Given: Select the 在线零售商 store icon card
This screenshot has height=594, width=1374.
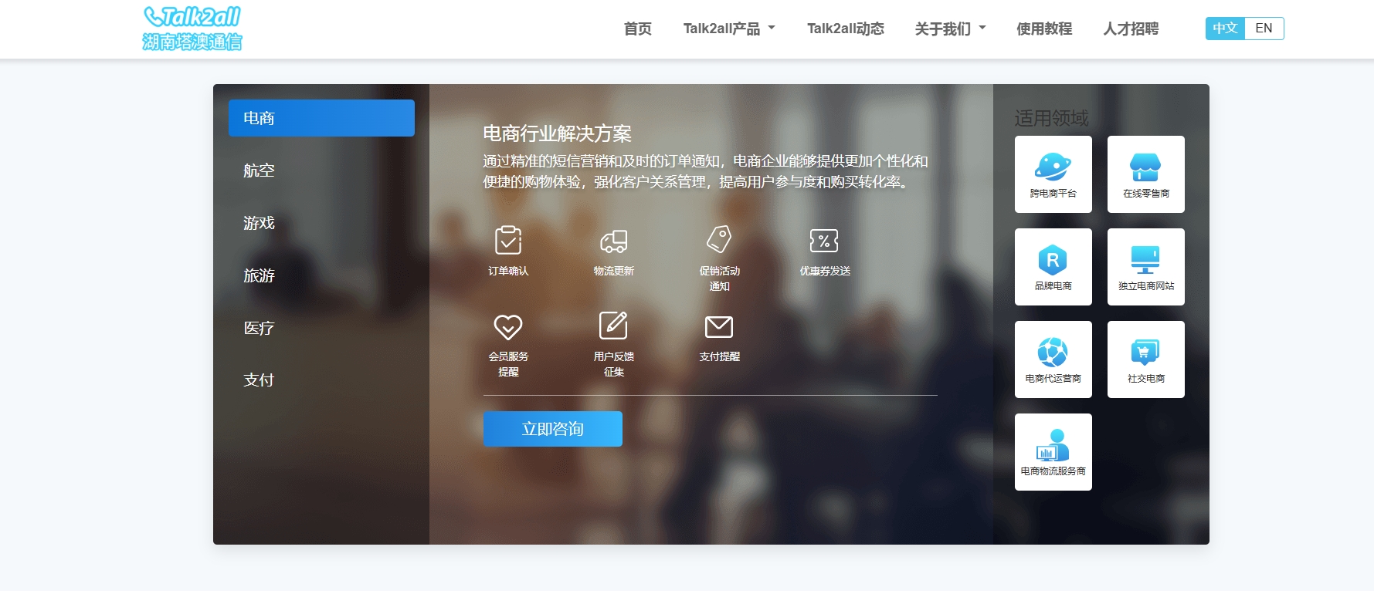Looking at the screenshot, I should tap(1145, 174).
